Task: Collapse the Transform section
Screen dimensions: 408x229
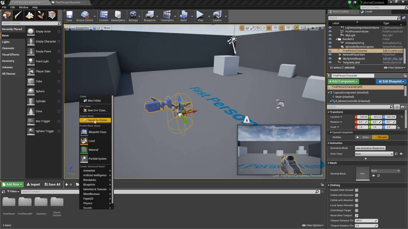Action: tap(329, 112)
